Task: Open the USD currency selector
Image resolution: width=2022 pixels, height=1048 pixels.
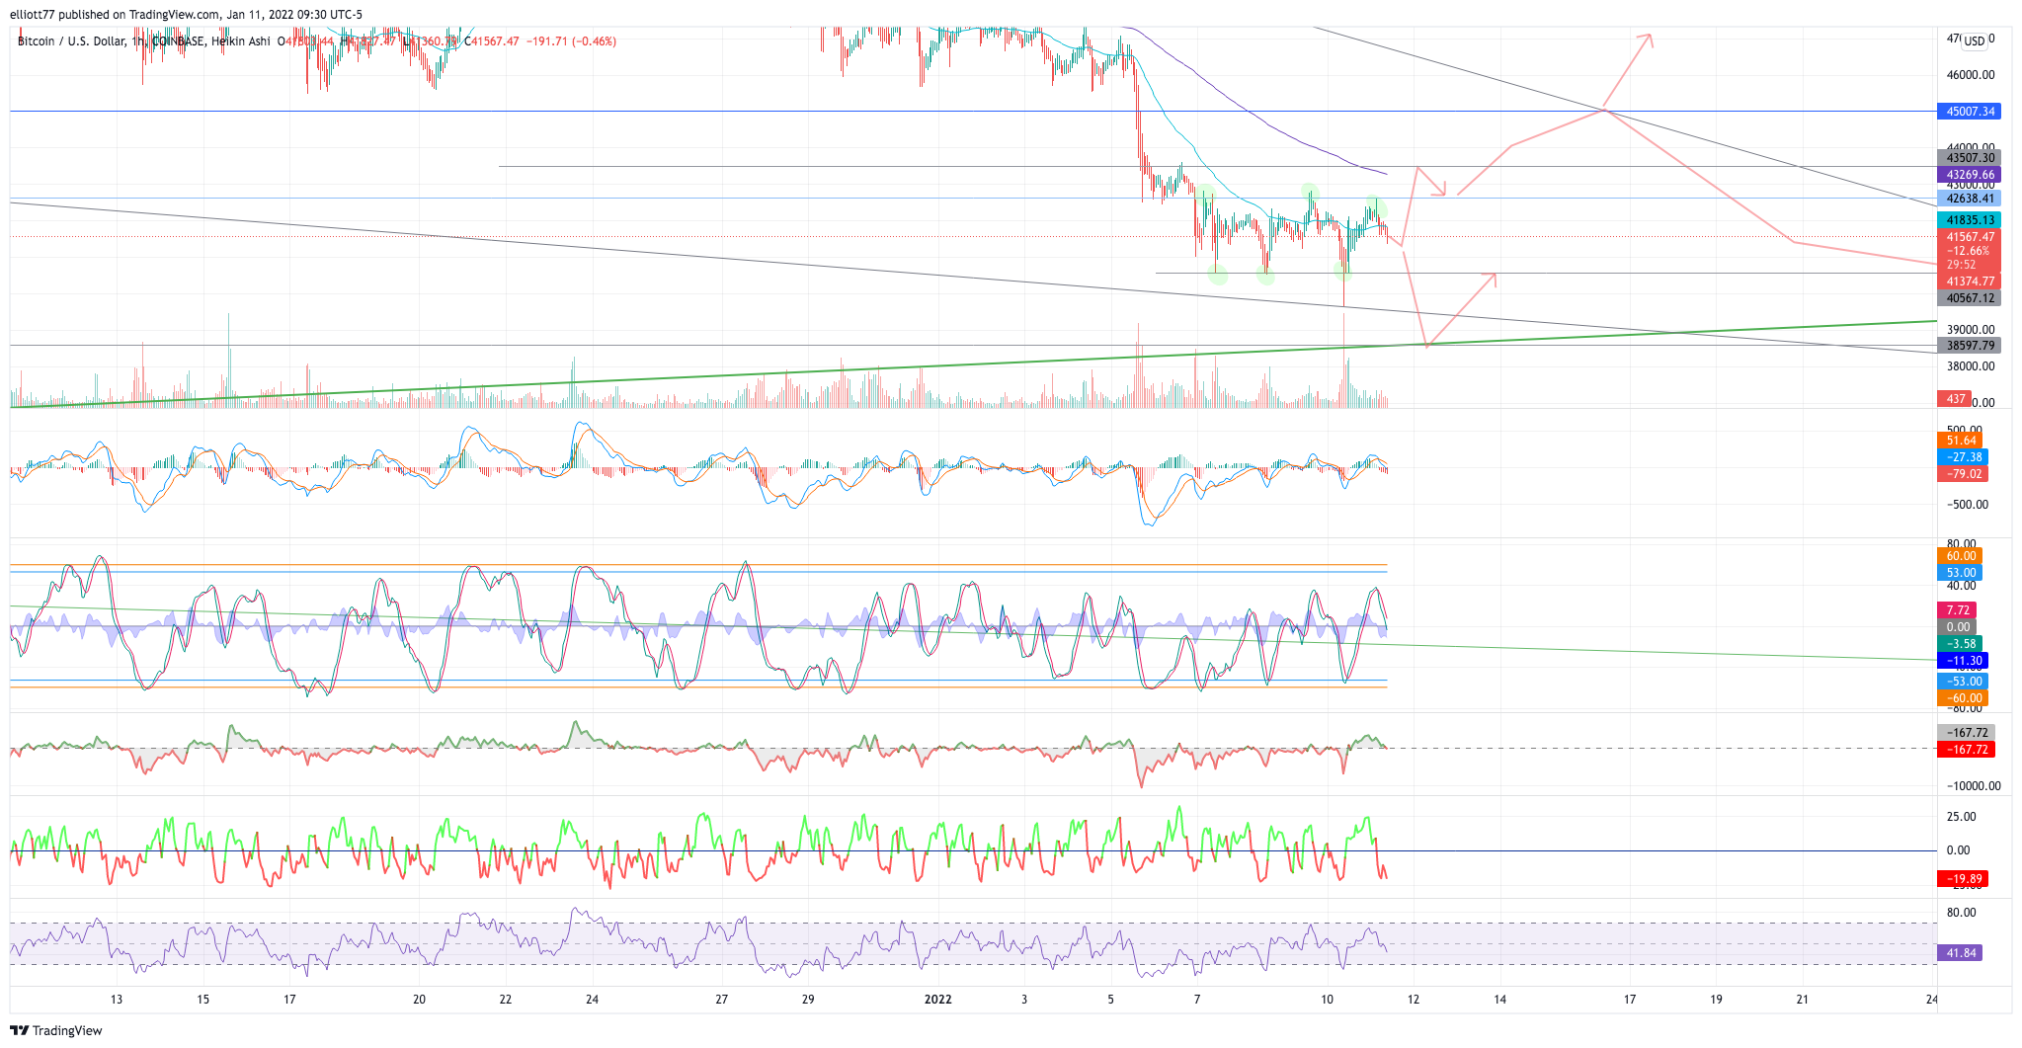Action: tap(1974, 41)
